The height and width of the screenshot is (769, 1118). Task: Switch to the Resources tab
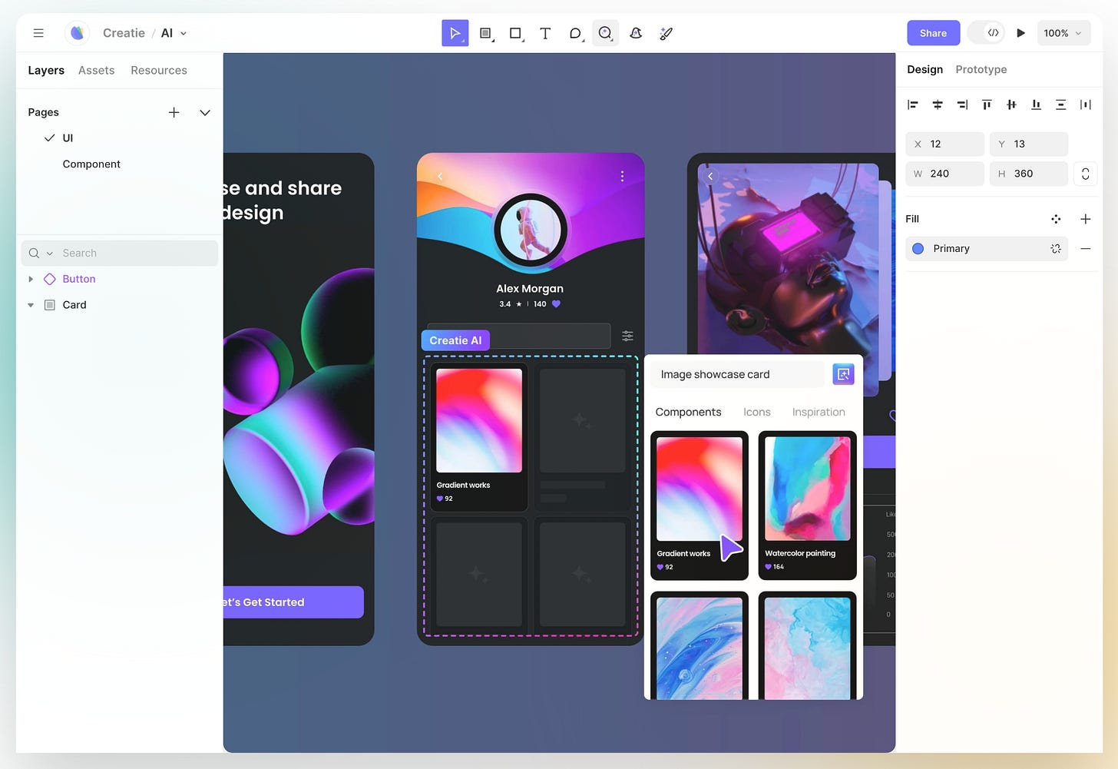click(159, 70)
